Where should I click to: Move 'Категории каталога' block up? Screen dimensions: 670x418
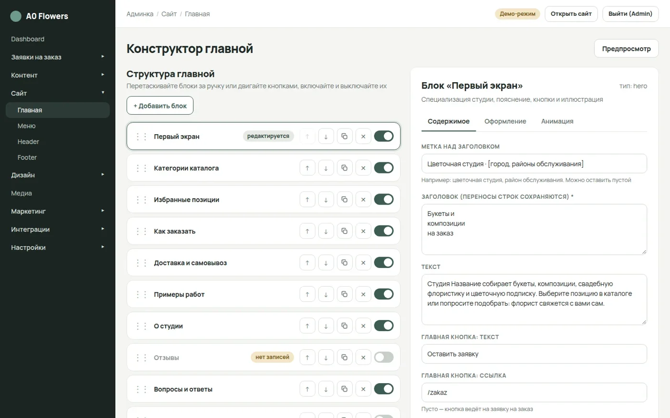pyautogui.click(x=307, y=168)
